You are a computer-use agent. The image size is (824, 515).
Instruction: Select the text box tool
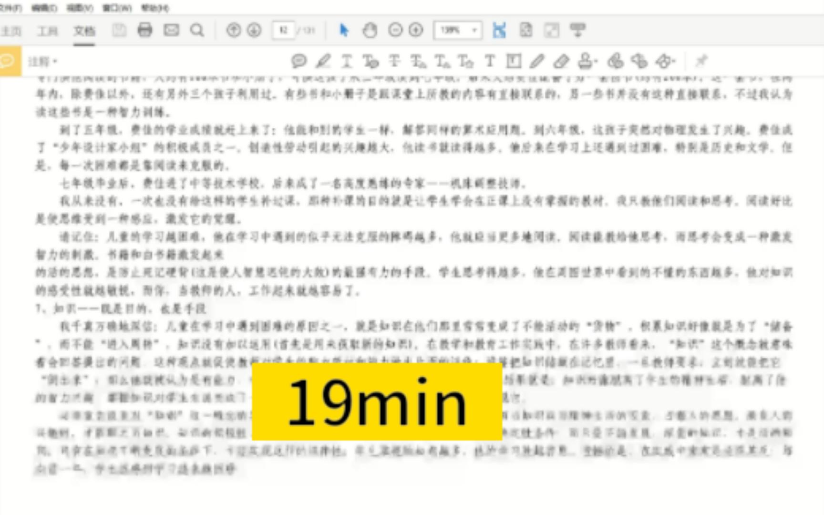tap(514, 61)
